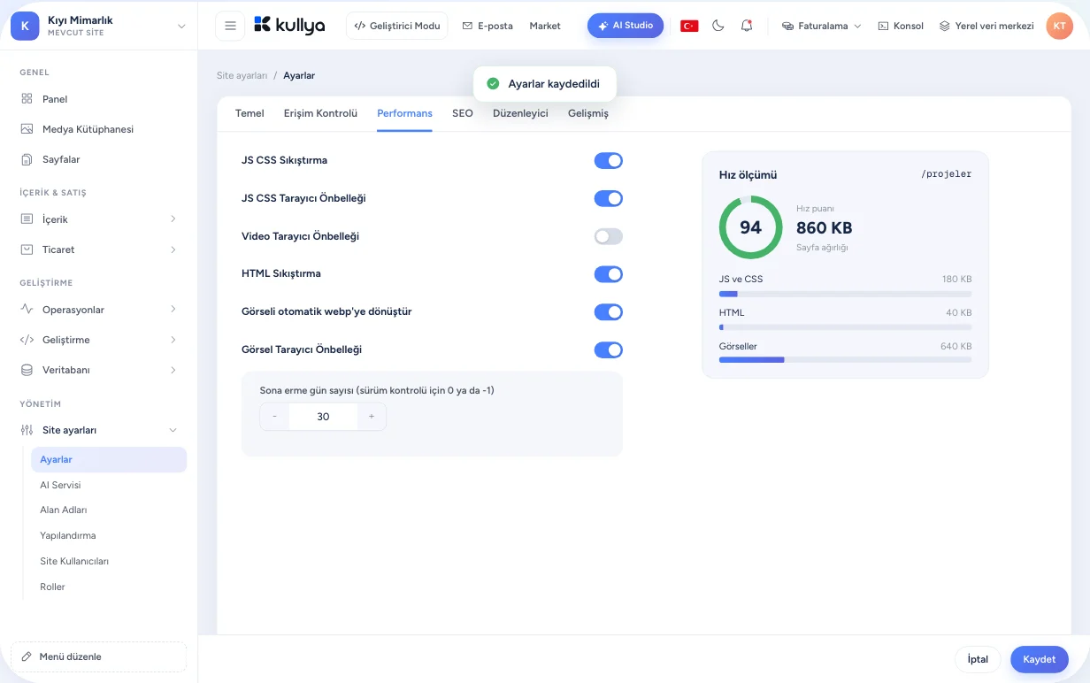Image resolution: width=1090 pixels, height=683 pixels.
Task: Click the K site logo badge
Action: pos(25,27)
